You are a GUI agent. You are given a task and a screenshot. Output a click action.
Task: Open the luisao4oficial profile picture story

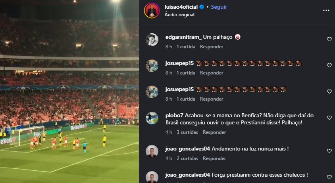click(x=152, y=10)
